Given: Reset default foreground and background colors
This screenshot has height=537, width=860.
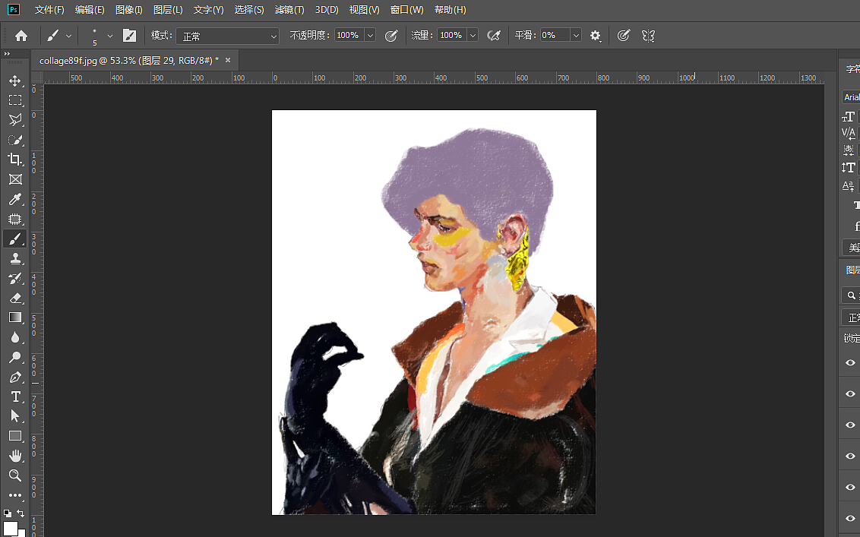Looking at the screenshot, I should point(7,513).
